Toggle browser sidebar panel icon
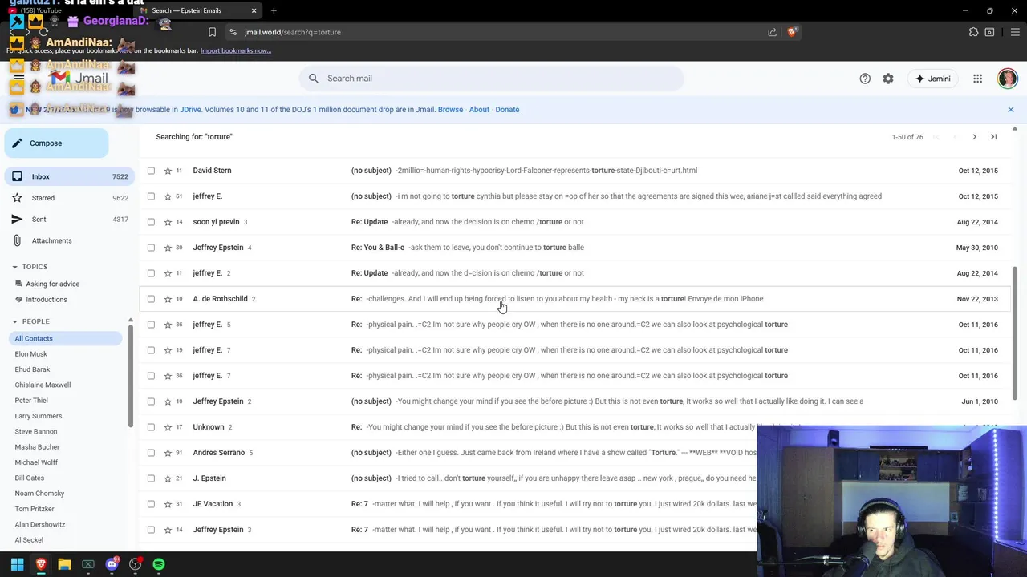The image size is (1027, 577). point(989,32)
